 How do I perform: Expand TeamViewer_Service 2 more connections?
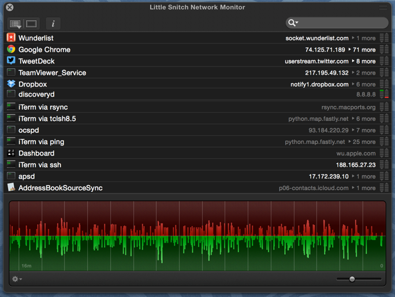pyautogui.click(x=364, y=73)
